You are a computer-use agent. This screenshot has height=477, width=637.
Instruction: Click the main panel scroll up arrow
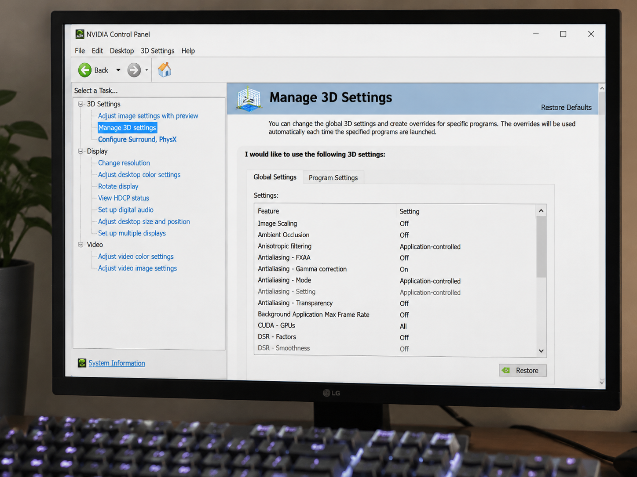click(602, 88)
